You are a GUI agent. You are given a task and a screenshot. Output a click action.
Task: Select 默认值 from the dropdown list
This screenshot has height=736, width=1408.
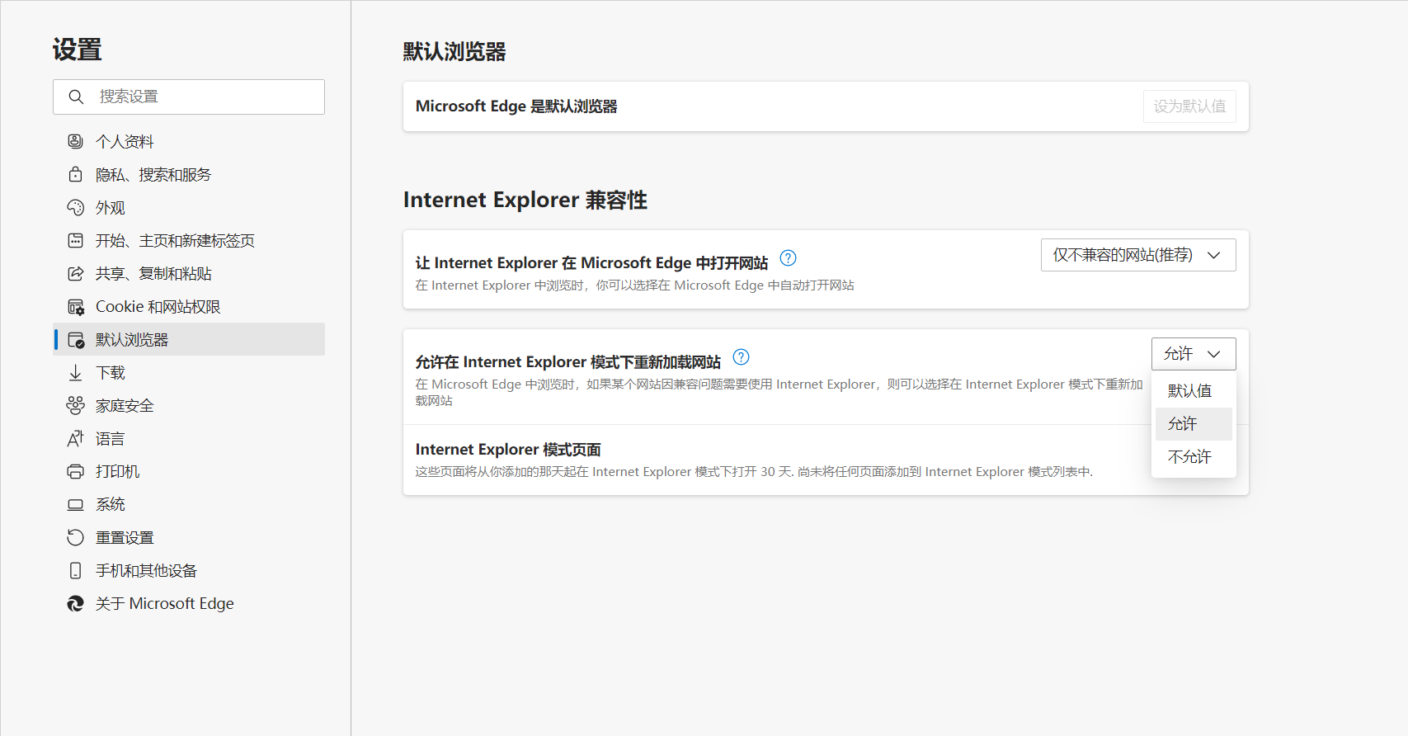[1194, 391]
